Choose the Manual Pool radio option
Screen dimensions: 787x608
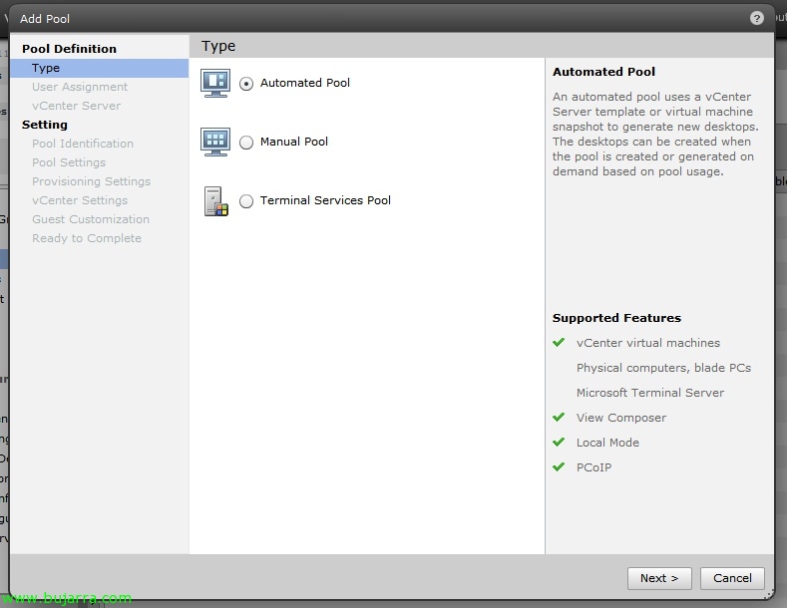[246, 143]
